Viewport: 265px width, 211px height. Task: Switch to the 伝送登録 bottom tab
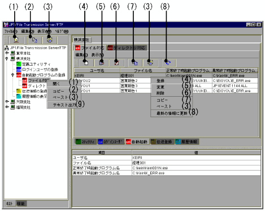[x=162, y=141]
